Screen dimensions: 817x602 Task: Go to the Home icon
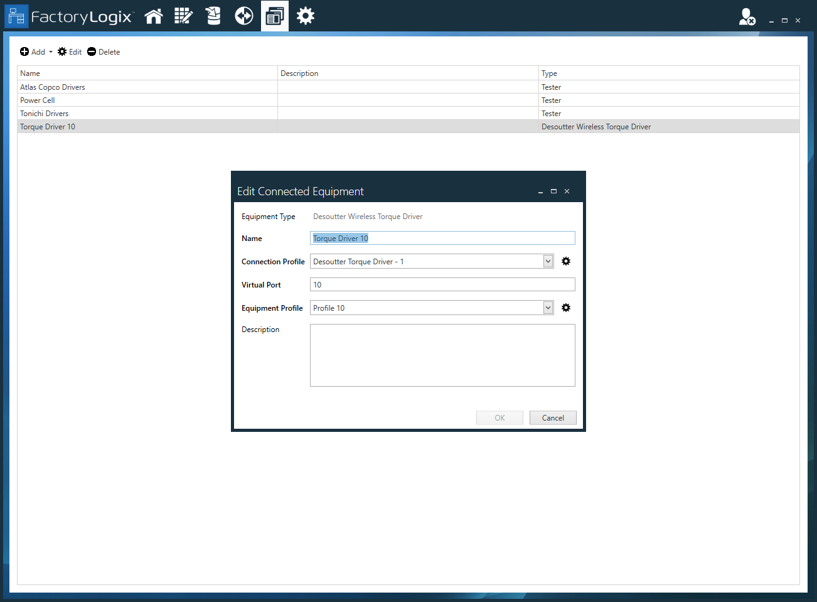(154, 16)
